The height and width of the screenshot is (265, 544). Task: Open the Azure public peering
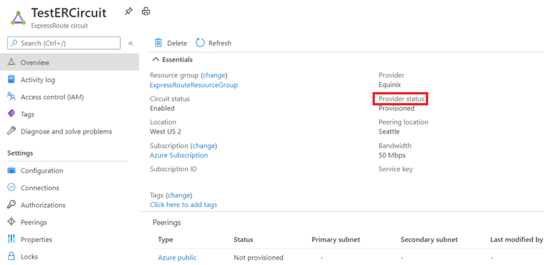coord(177,258)
